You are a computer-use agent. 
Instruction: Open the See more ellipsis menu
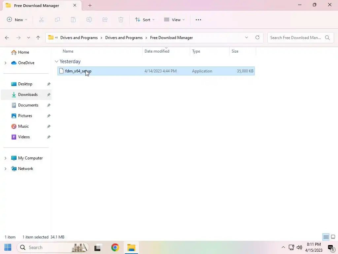[x=198, y=20]
